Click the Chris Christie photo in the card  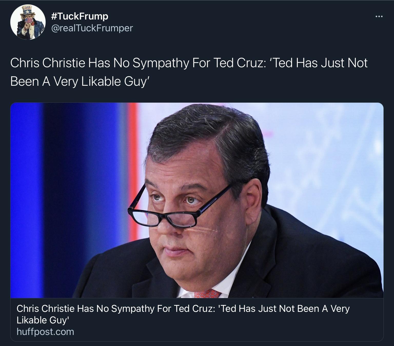tap(197, 200)
